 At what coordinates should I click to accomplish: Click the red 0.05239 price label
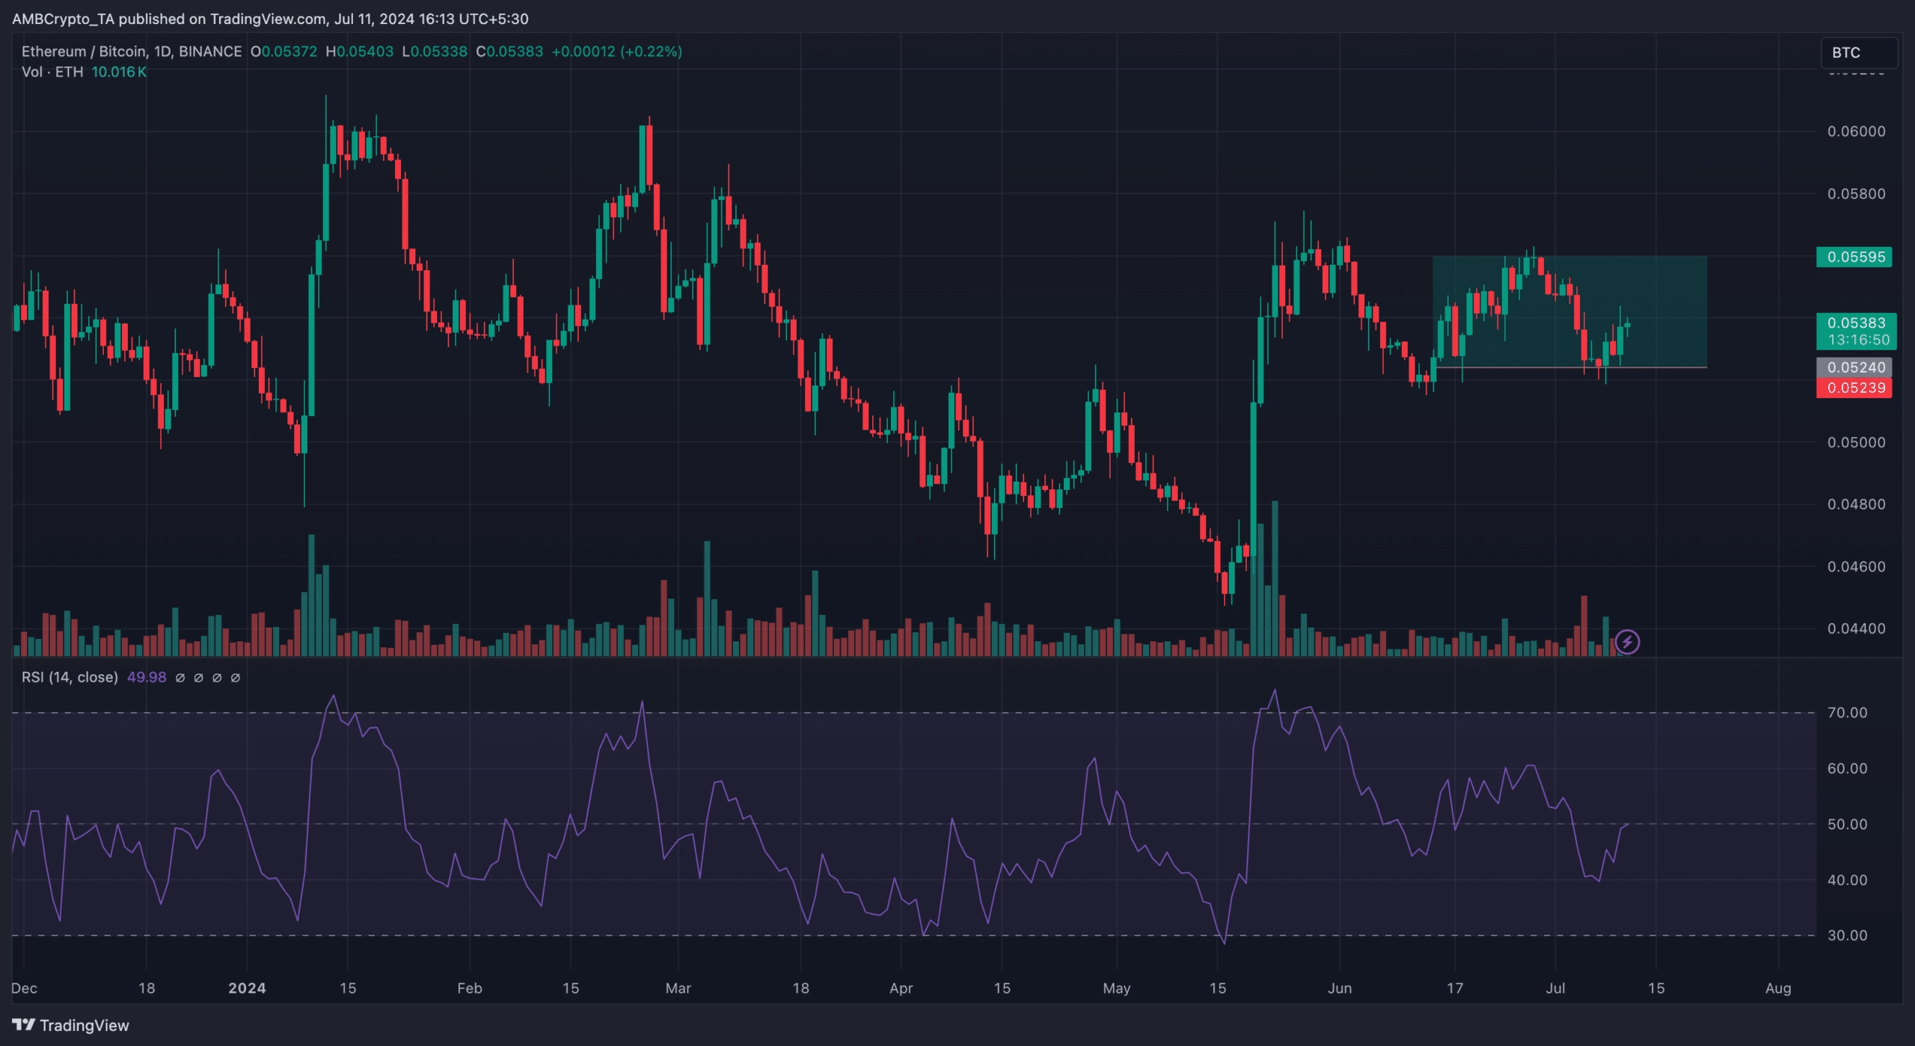point(1854,388)
